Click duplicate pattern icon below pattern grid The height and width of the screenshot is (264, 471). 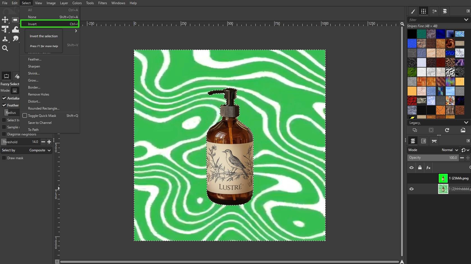click(x=415, y=130)
